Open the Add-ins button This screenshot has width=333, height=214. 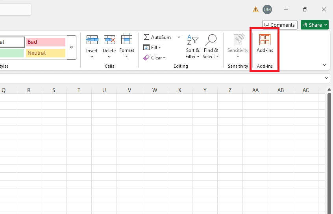(x=265, y=44)
